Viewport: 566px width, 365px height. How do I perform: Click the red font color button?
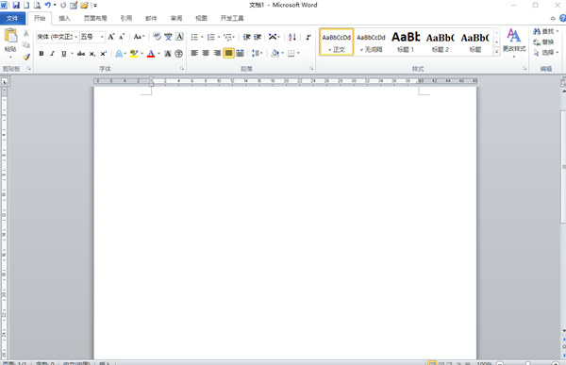point(151,54)
